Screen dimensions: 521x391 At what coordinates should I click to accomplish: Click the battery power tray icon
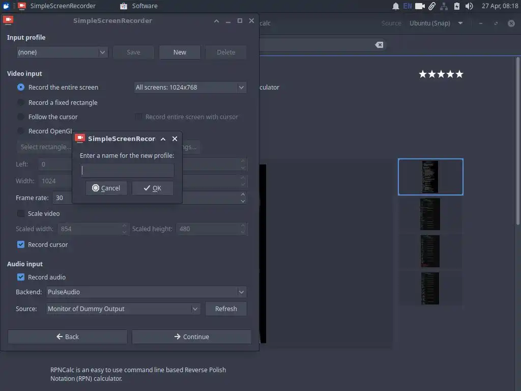[457, 6]
